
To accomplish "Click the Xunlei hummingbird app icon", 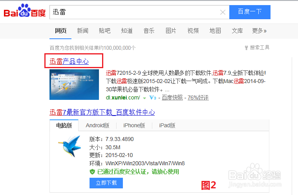I will [x=70, y=146].
